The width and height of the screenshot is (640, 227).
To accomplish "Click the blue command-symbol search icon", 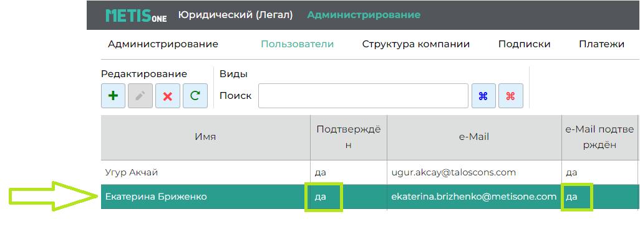I will point(483,96).
